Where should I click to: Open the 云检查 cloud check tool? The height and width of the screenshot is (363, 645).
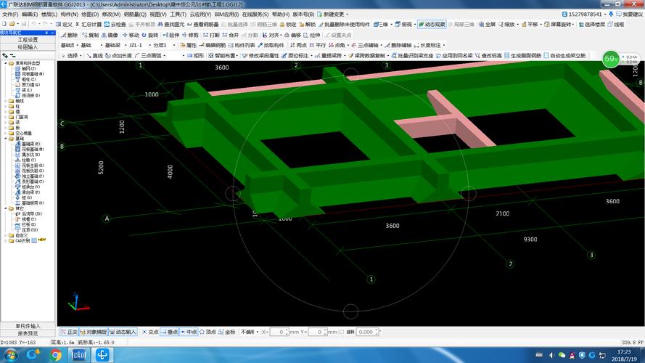pos(115,24)
